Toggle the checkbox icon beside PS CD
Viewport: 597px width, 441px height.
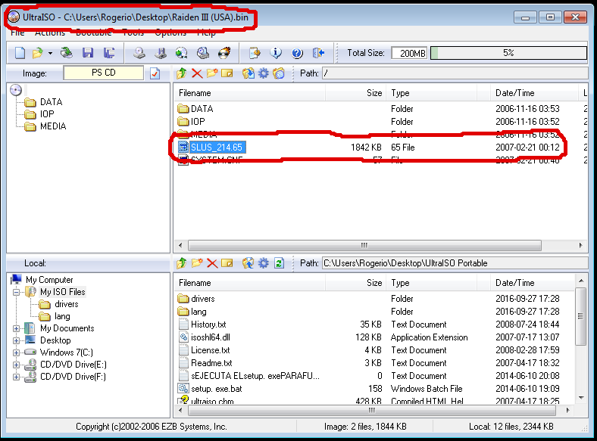(x=155, y=73)
